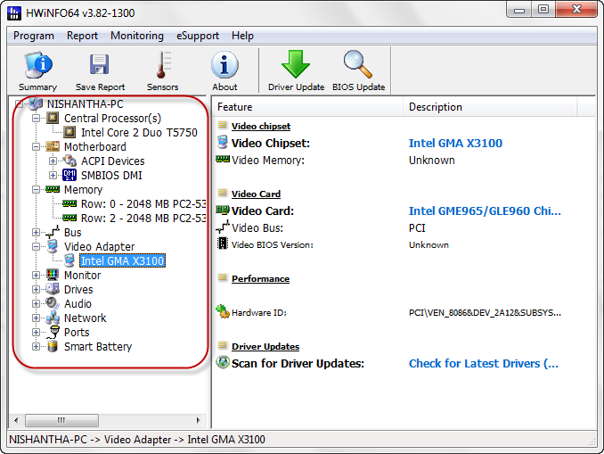Click the Audio speaker icon
The image size is (604, 454).
(x=53, y=303)
